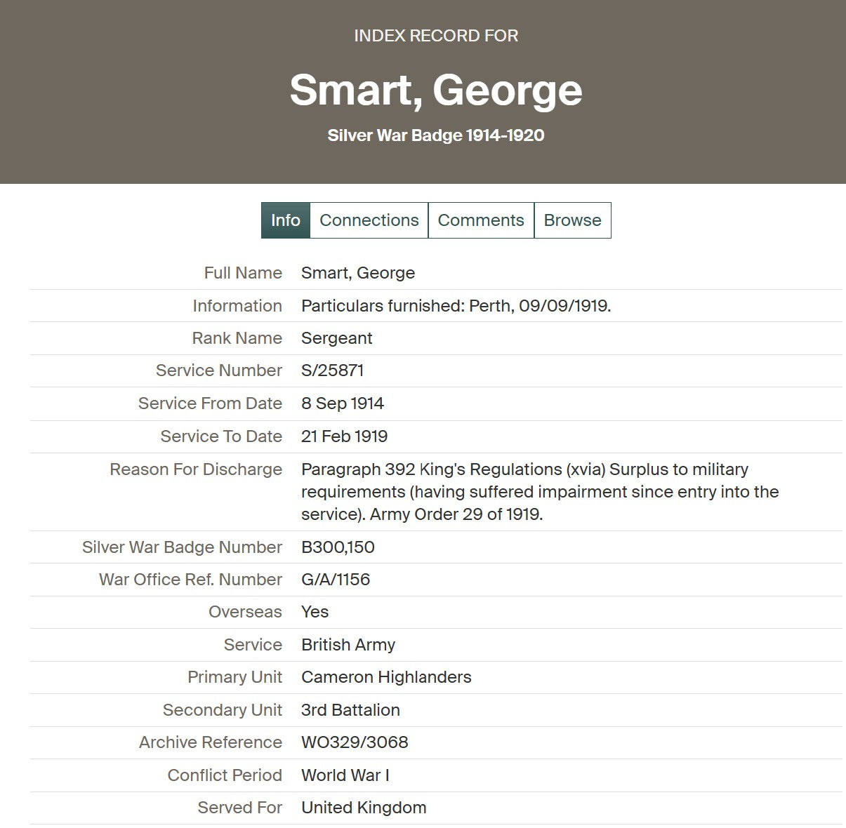Click the service number S/25871
Image resolution: width=846 pixels, height=828 pixels.
(332, 370)
